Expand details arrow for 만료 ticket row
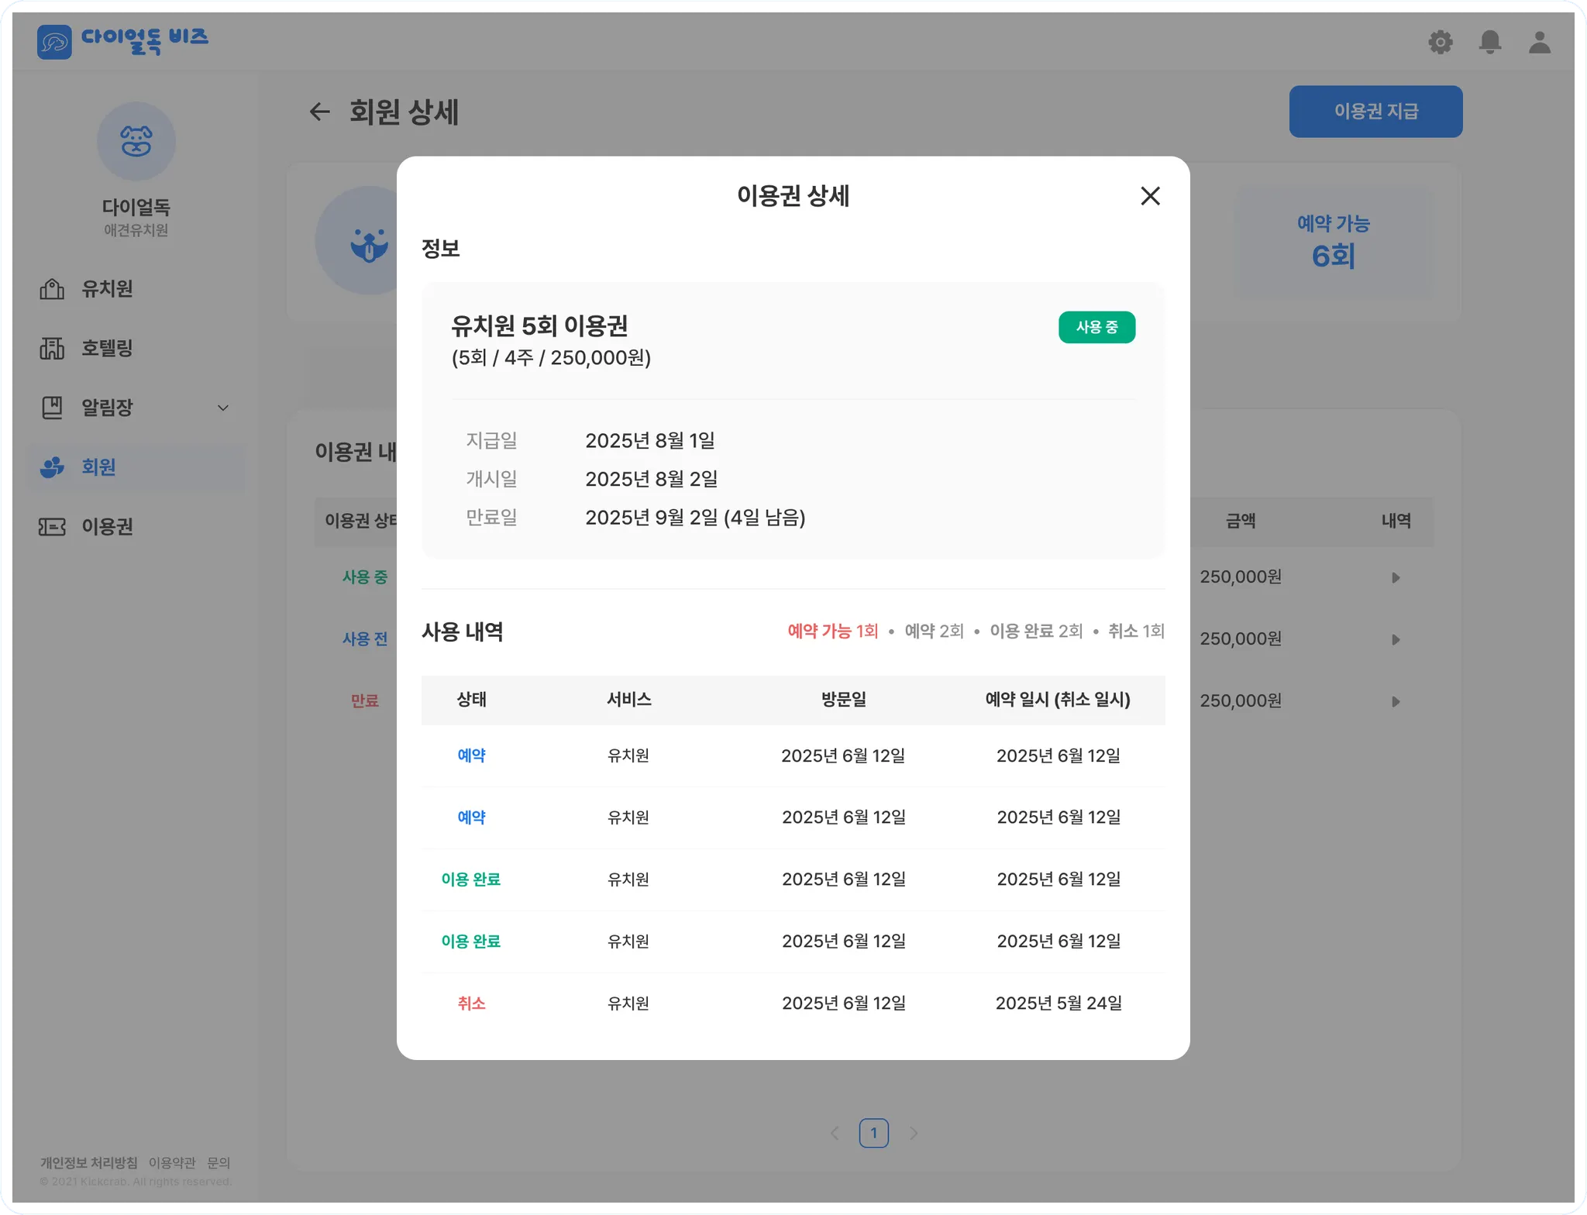Screen dimensions: 1587x1215 [x=1396, y=702]
